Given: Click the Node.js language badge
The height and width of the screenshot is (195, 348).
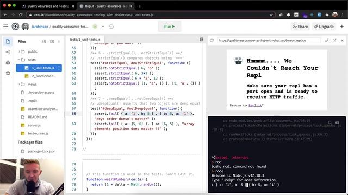Looking at the screenshot, I should pyautogui.click(x=95, y=27).
